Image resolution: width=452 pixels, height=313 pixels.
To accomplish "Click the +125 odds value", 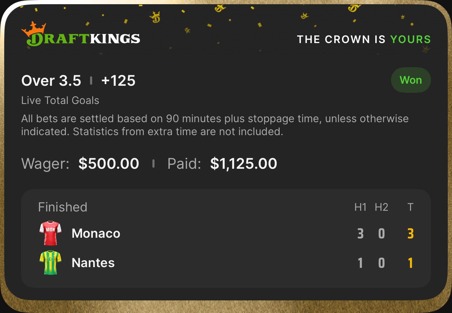I will click(x=118, y=81).
